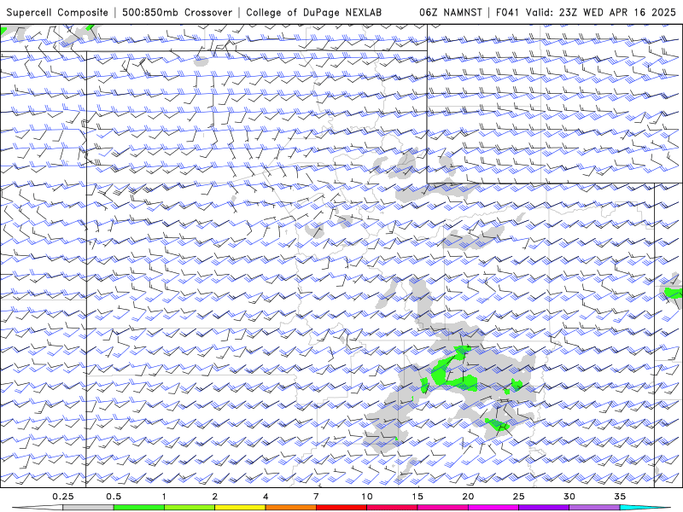The image size is (683, 512).
Task: Click the crimson colorbar segment between 10 and 15
Action: 392,508
